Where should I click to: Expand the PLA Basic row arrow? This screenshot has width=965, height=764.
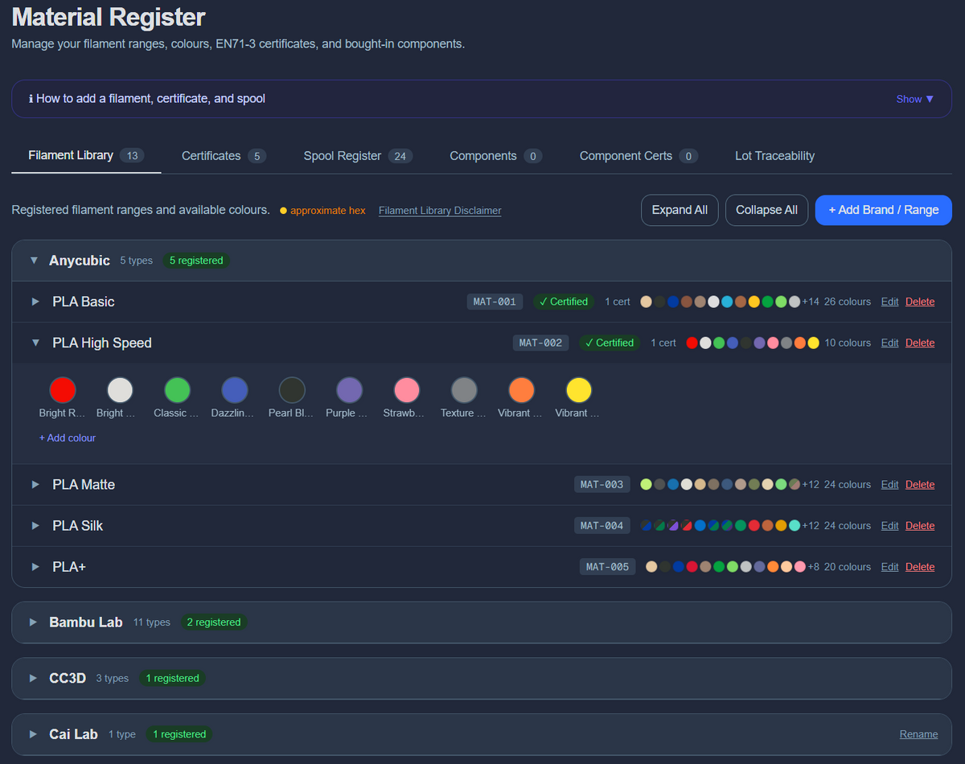pyautogui.click(x=35, y=302)
